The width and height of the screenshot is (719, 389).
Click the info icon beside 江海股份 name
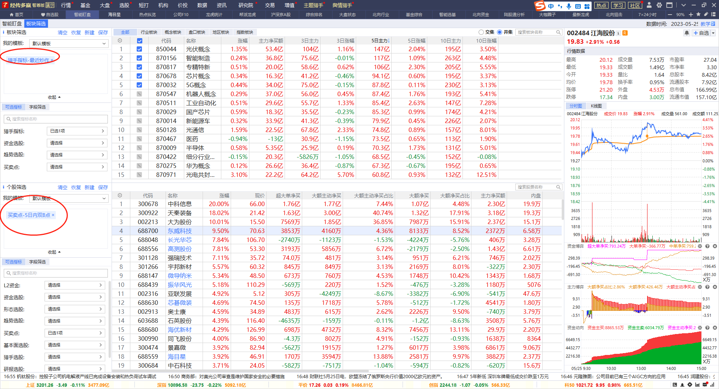point(618,33)
